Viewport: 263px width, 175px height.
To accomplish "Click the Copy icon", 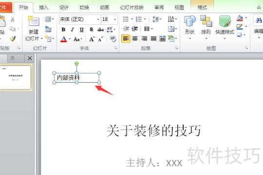I will pyautogui.click(x=12, y=29).
